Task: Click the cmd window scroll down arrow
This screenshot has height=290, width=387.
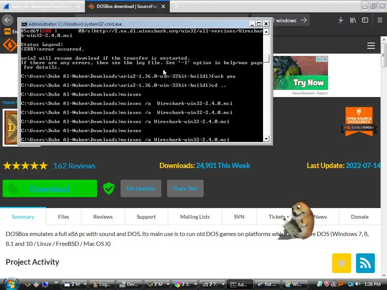Action: 266,139
